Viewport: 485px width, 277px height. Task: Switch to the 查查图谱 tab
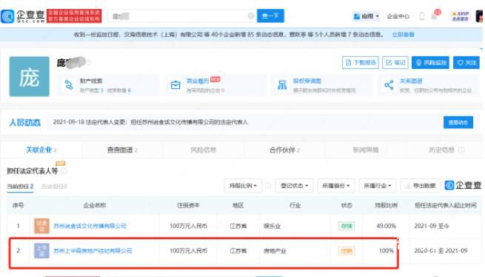pyautogui.click(x=122, y=150)
